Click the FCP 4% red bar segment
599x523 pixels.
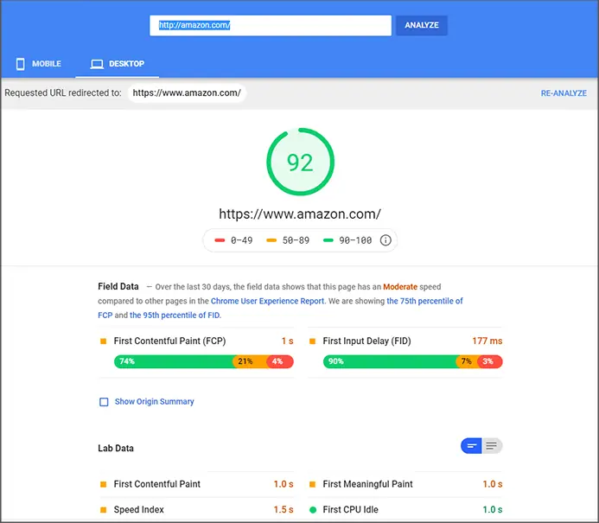(x=280, y=361)
